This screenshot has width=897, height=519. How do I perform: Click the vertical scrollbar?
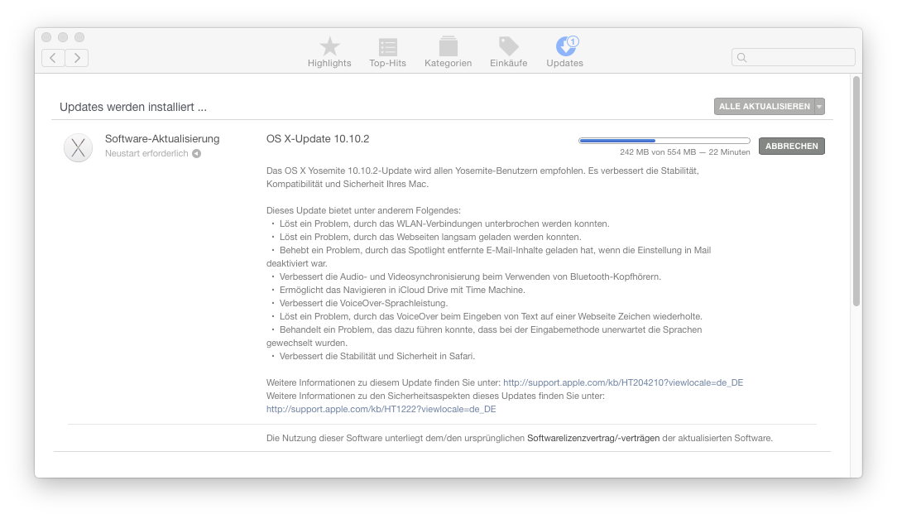point(856,191)
